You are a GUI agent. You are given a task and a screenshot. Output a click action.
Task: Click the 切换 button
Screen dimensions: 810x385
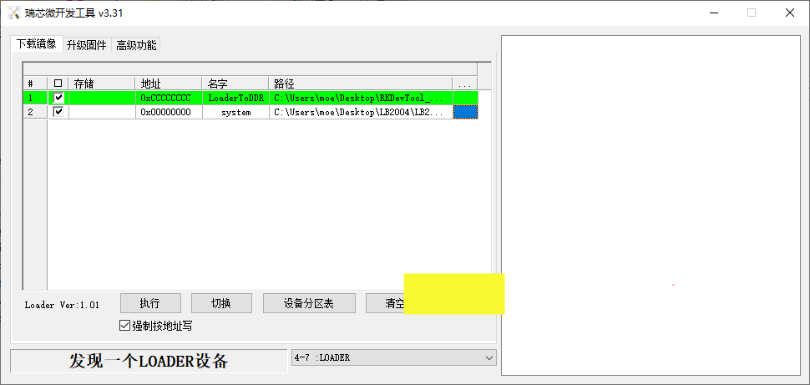tap(221, 303)
